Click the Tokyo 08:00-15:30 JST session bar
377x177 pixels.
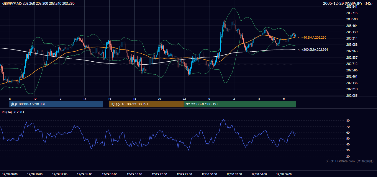pyautogui.click(x=56, y=104)
